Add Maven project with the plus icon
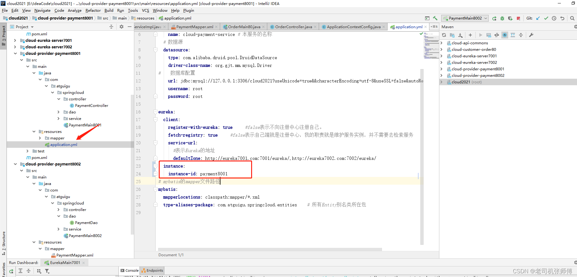This screenshot has width=577, height=277. (470, 35)
